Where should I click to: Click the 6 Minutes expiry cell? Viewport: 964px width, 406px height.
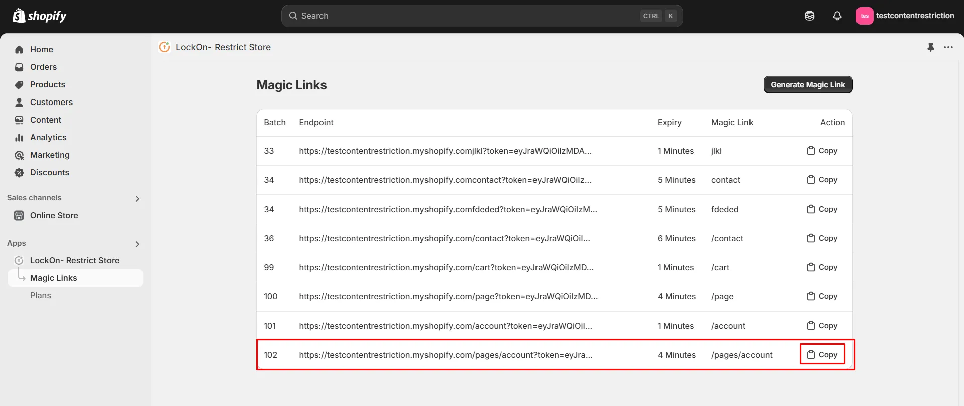676,238
